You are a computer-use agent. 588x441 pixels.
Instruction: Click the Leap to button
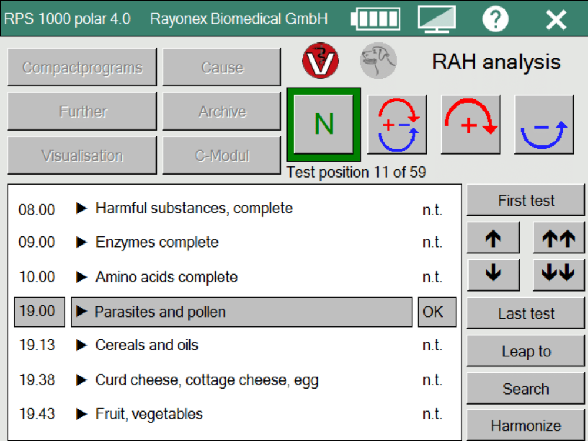pyautogui.click(x=525, y=350)
